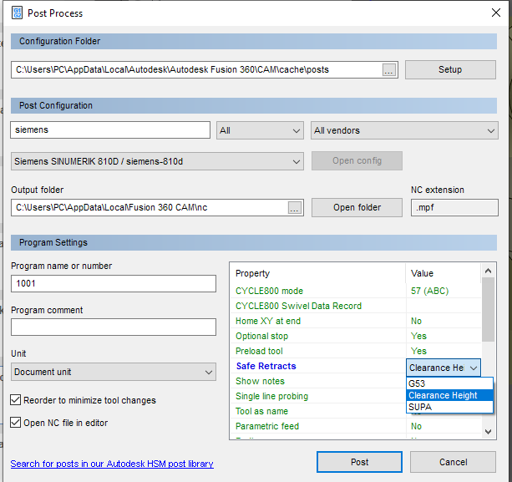Click the disabled Open config button
The height and width of the screenshot is (482, 512).
(357, 160)
